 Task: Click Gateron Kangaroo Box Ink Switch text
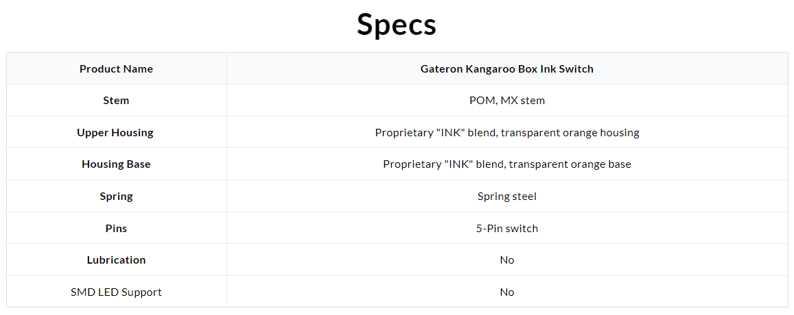[x=507, y=68]
